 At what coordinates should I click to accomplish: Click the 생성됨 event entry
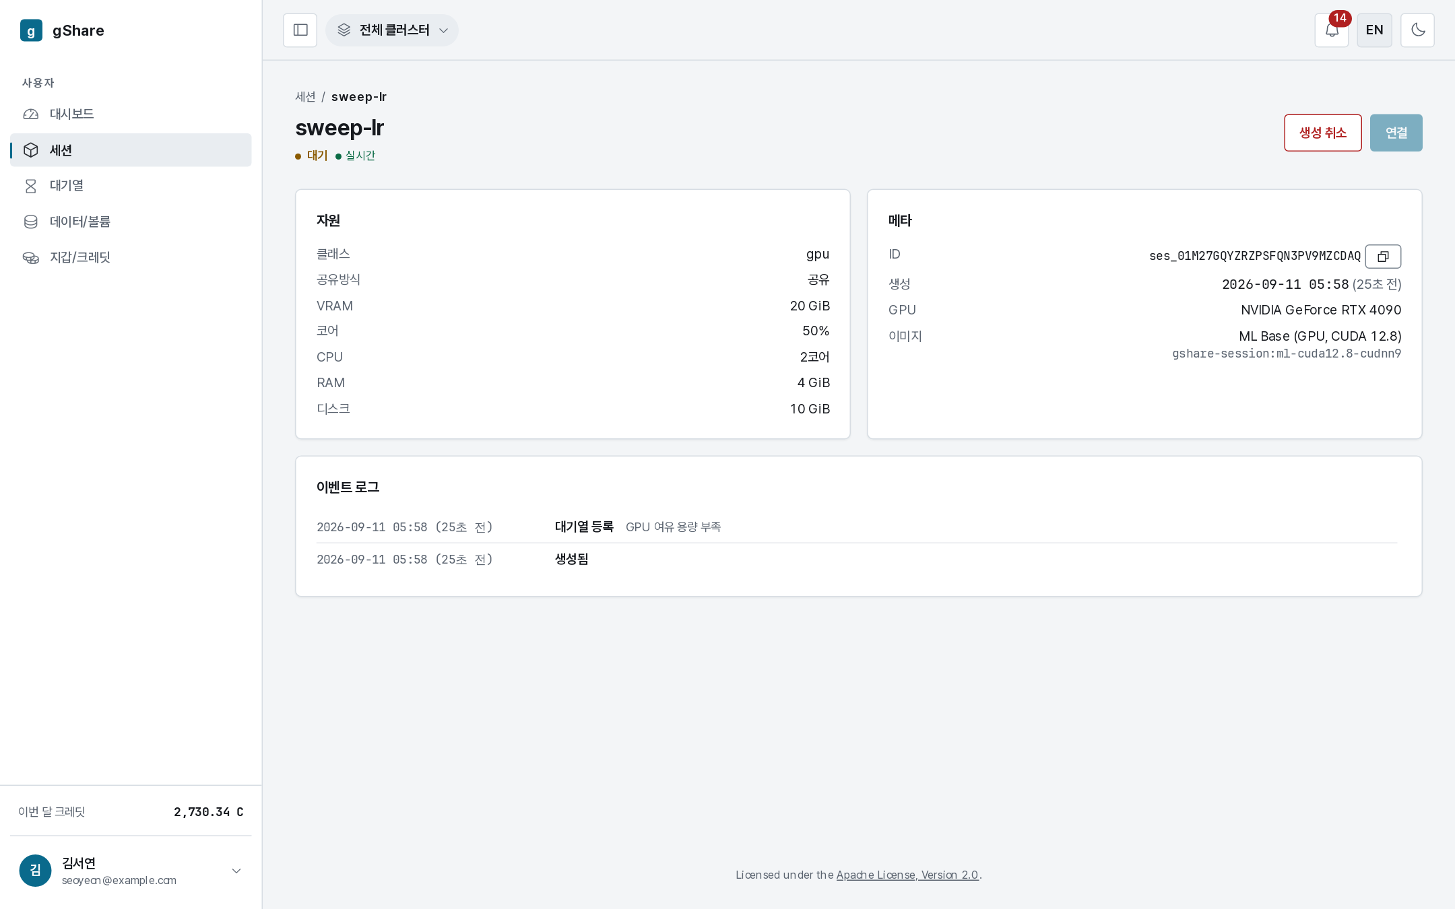coord(571,559)
